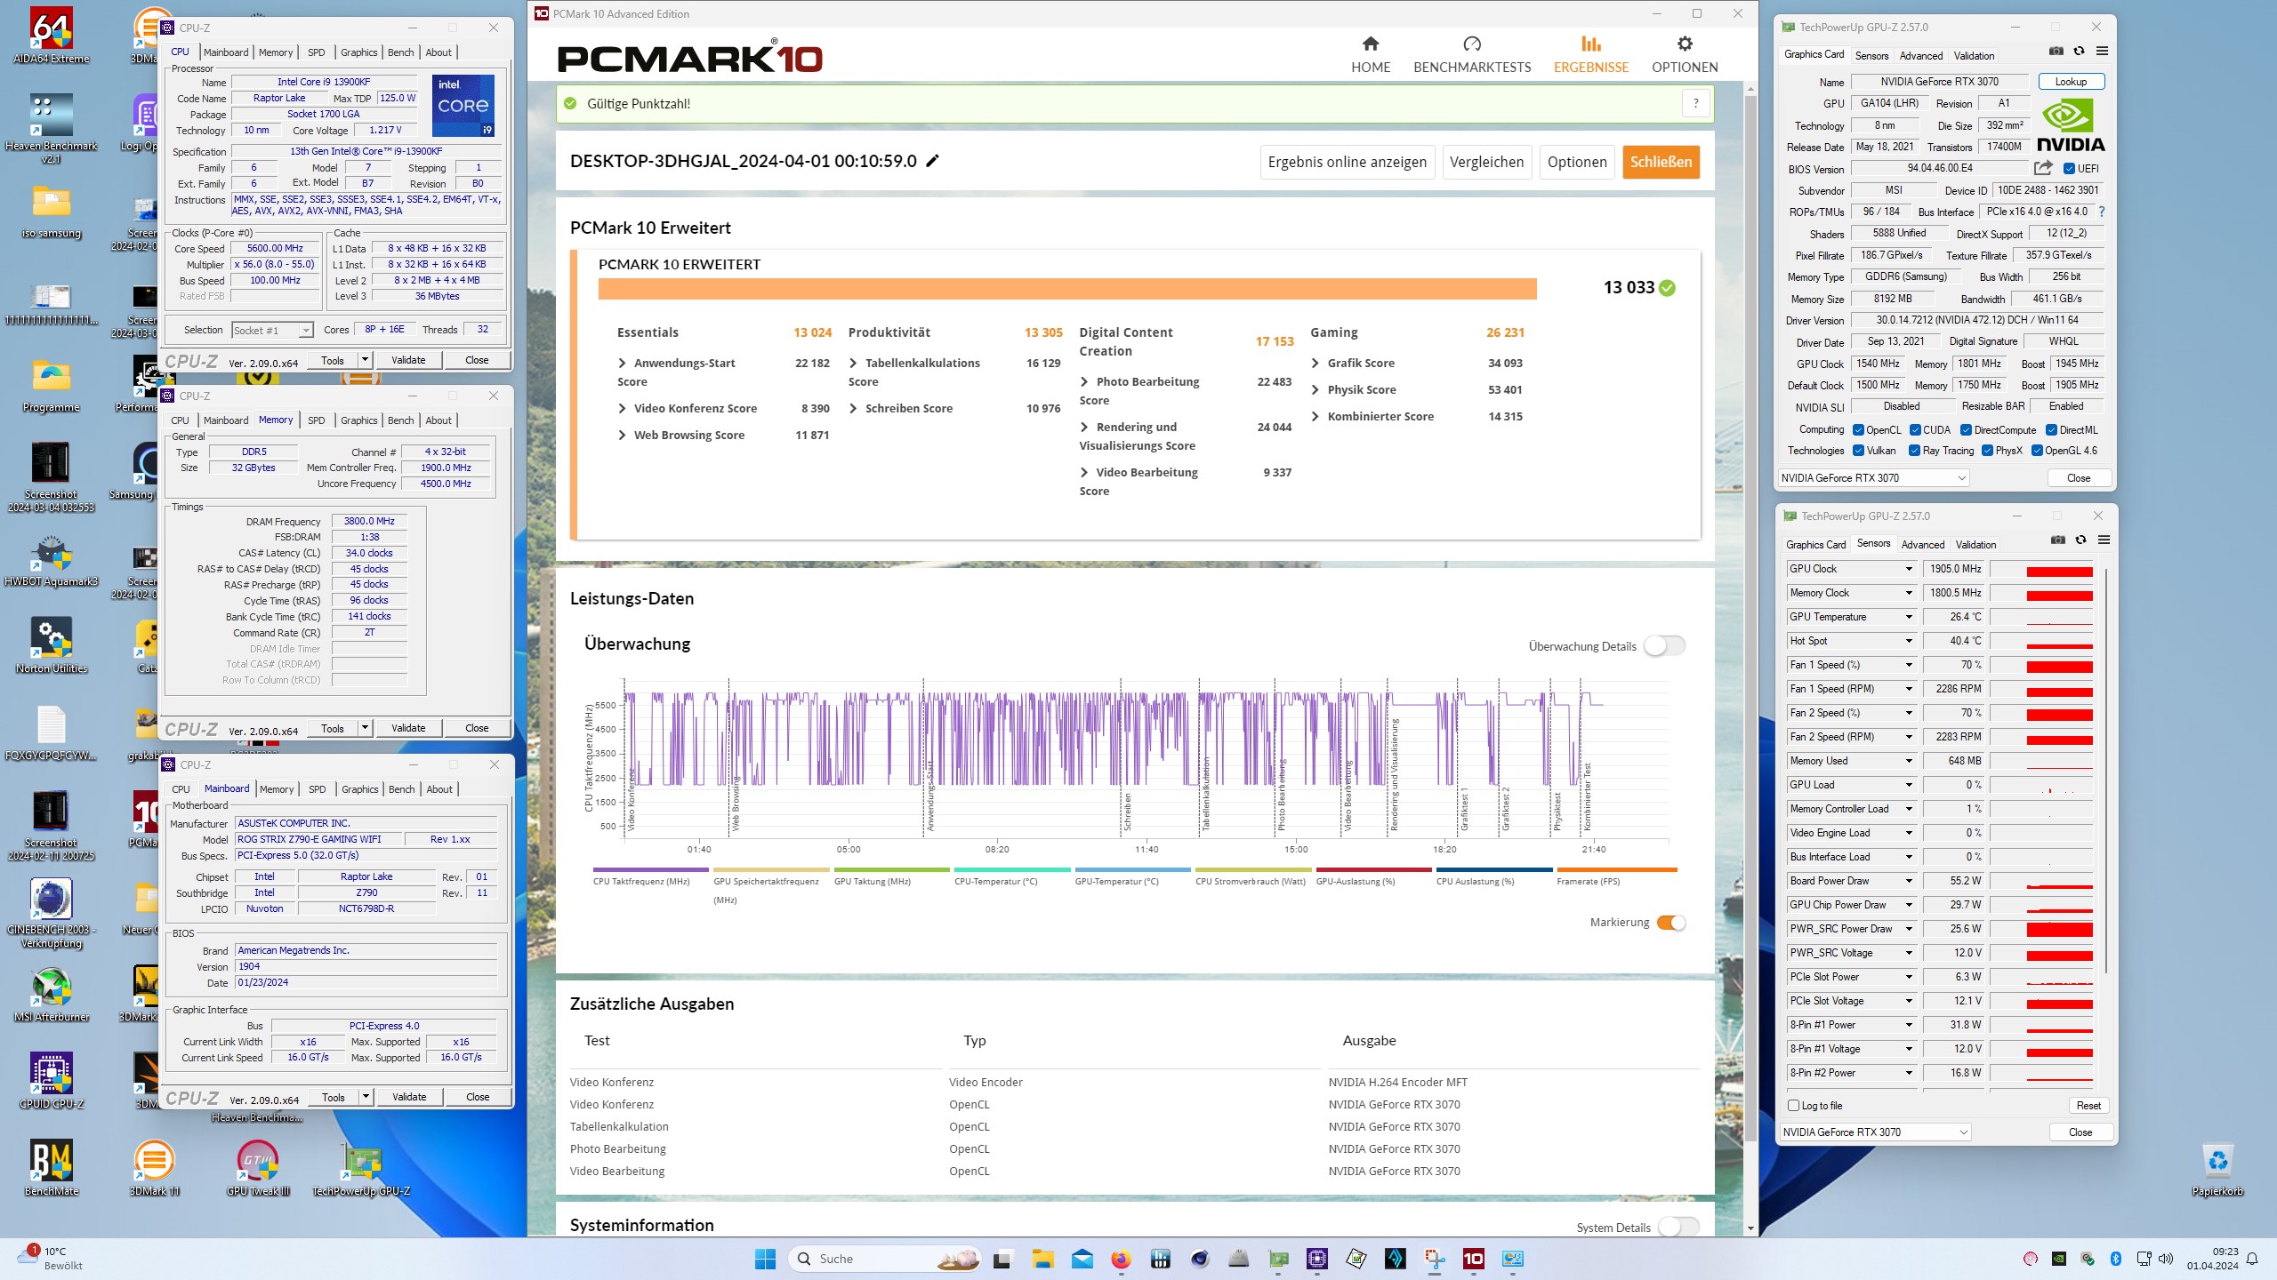Open Norton Utilities desktop icon

pos(51,647)
